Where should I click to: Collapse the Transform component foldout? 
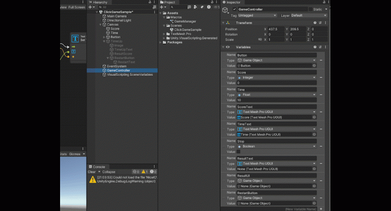click(223, 23)
